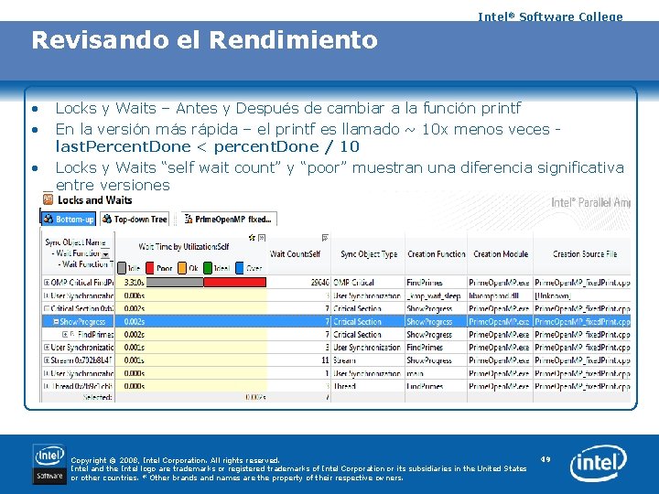Click the orange Ok legend swatch
The width and height of the screenshot is (659, 494).
pos(182,268)
